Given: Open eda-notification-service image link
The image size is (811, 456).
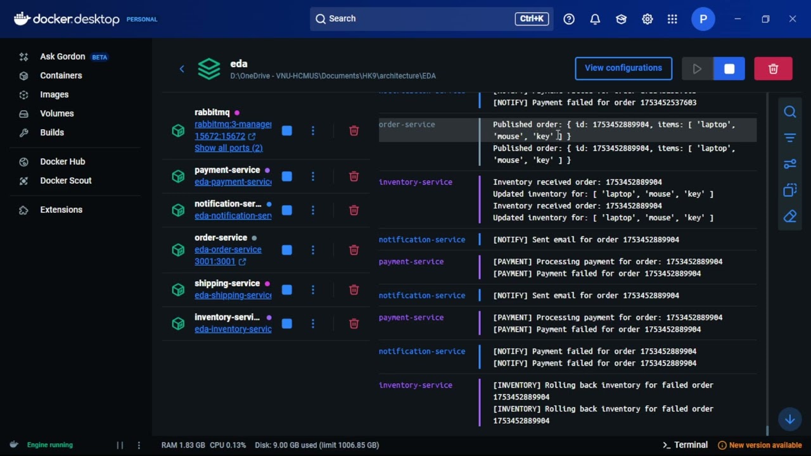Looking at the screenshot, I should pos(233,215).
